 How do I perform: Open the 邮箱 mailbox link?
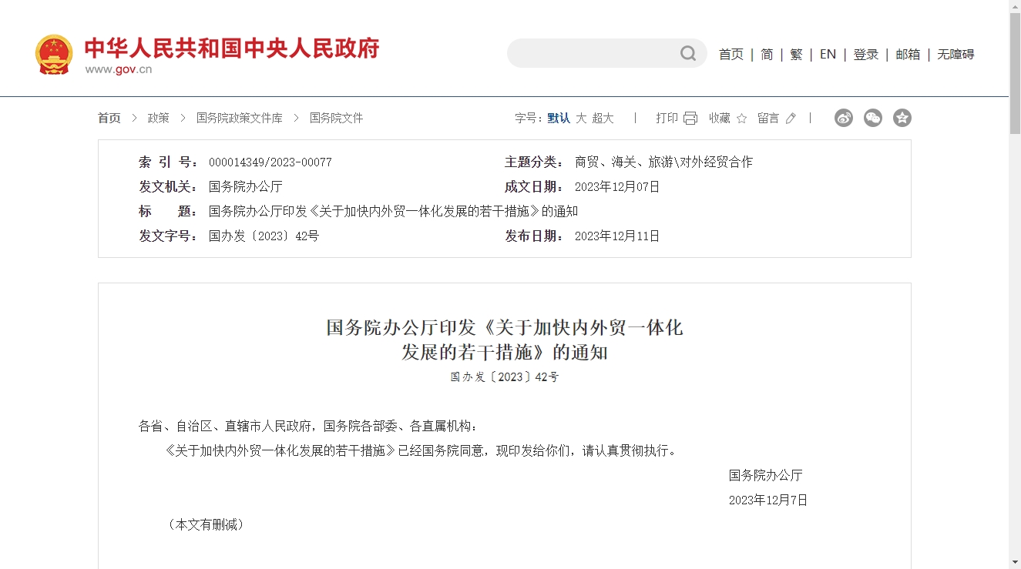tap(908, 54)
